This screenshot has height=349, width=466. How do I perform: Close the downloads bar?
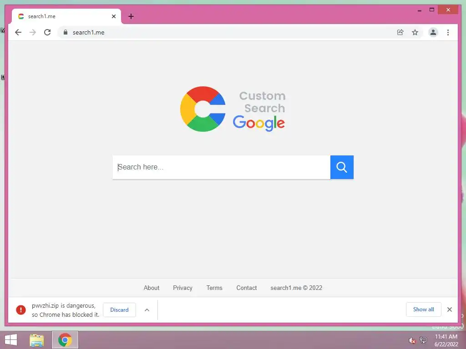[449, 309]
